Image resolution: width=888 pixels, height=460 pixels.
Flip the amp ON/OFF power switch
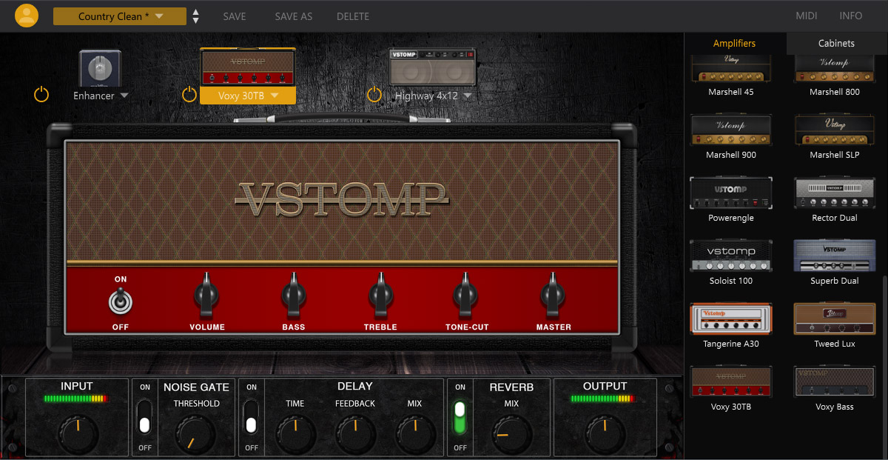[120, 301]
